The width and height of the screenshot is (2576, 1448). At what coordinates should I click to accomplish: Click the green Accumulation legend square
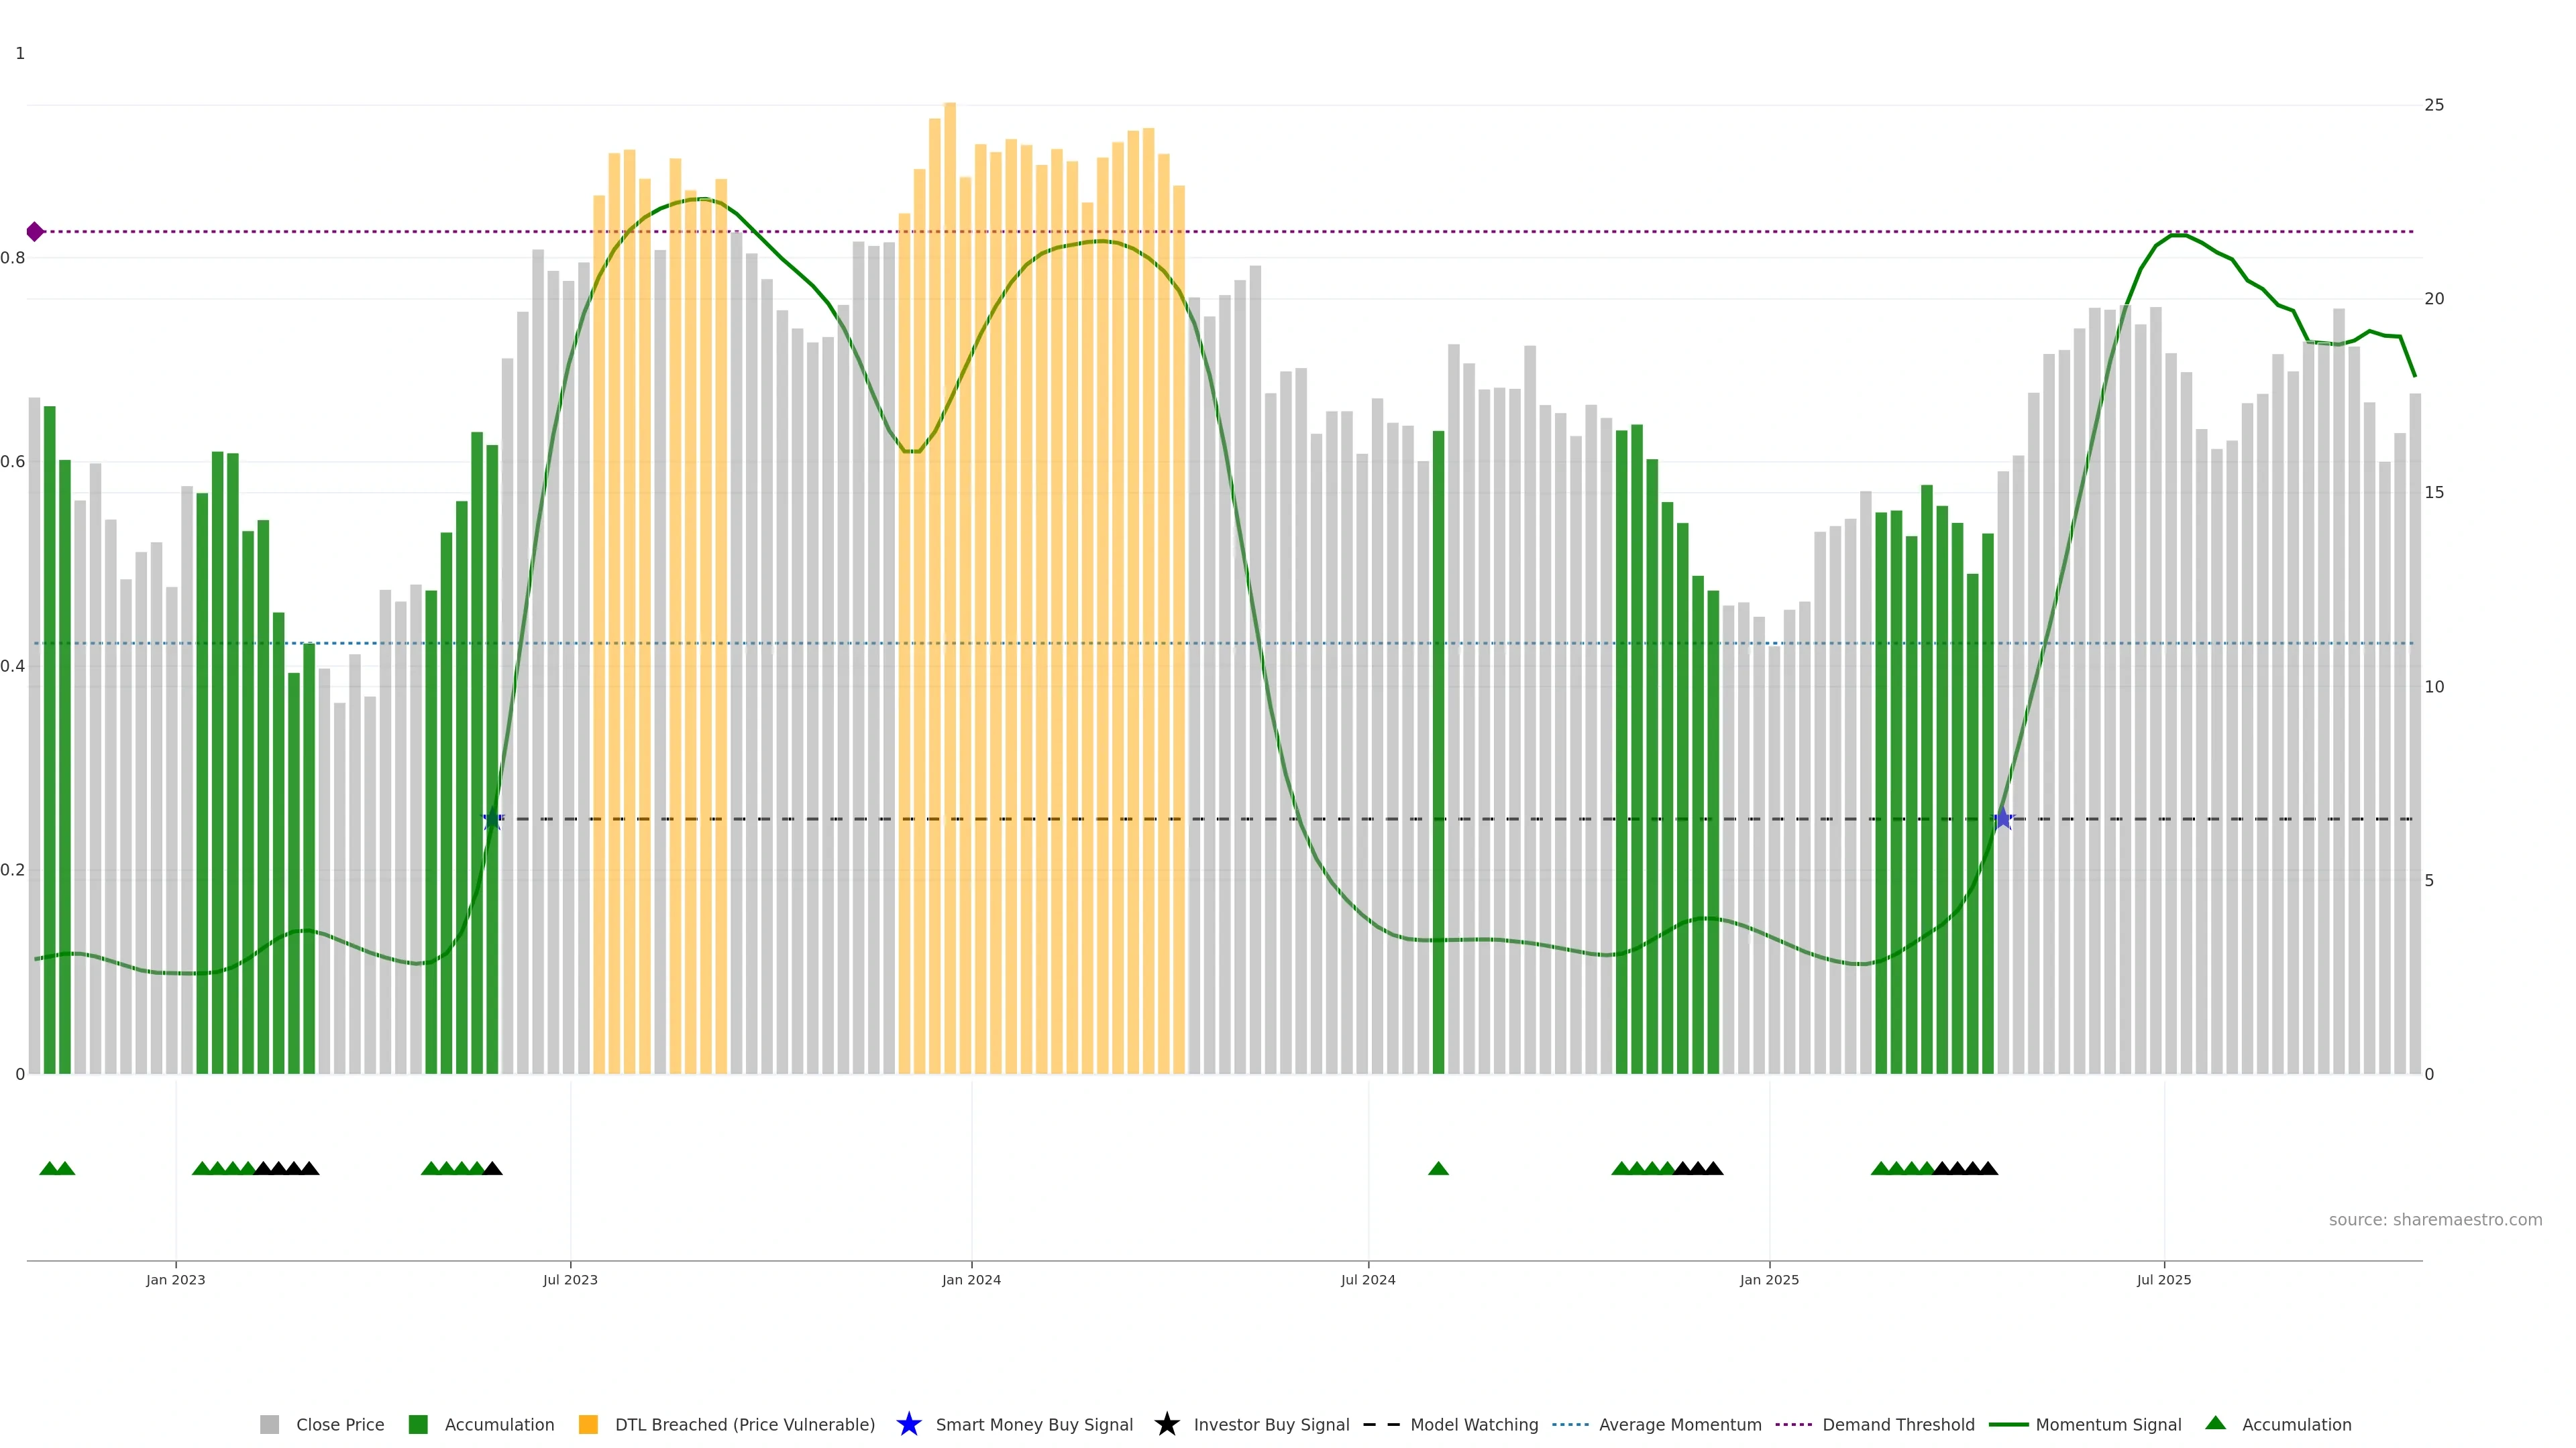point(418,1424)
